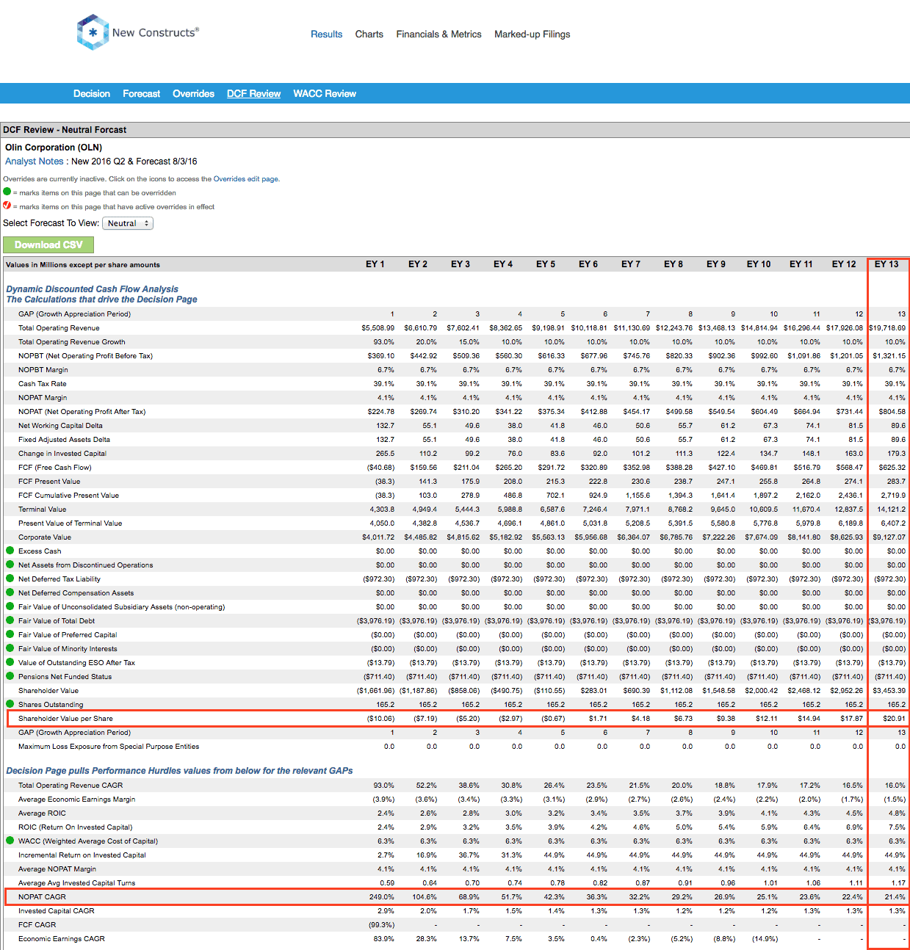This screenshot has width=910, height=950.
Task: Switch to the Forecast tab
Action: 141,93
